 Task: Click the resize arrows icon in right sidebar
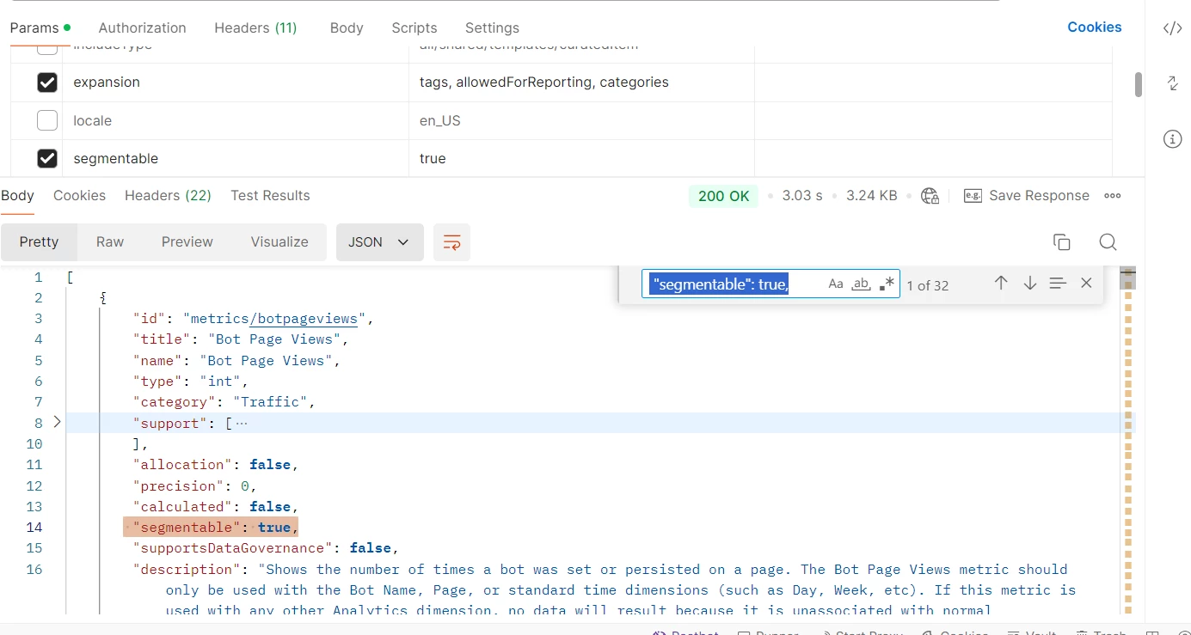point(1172,83)
